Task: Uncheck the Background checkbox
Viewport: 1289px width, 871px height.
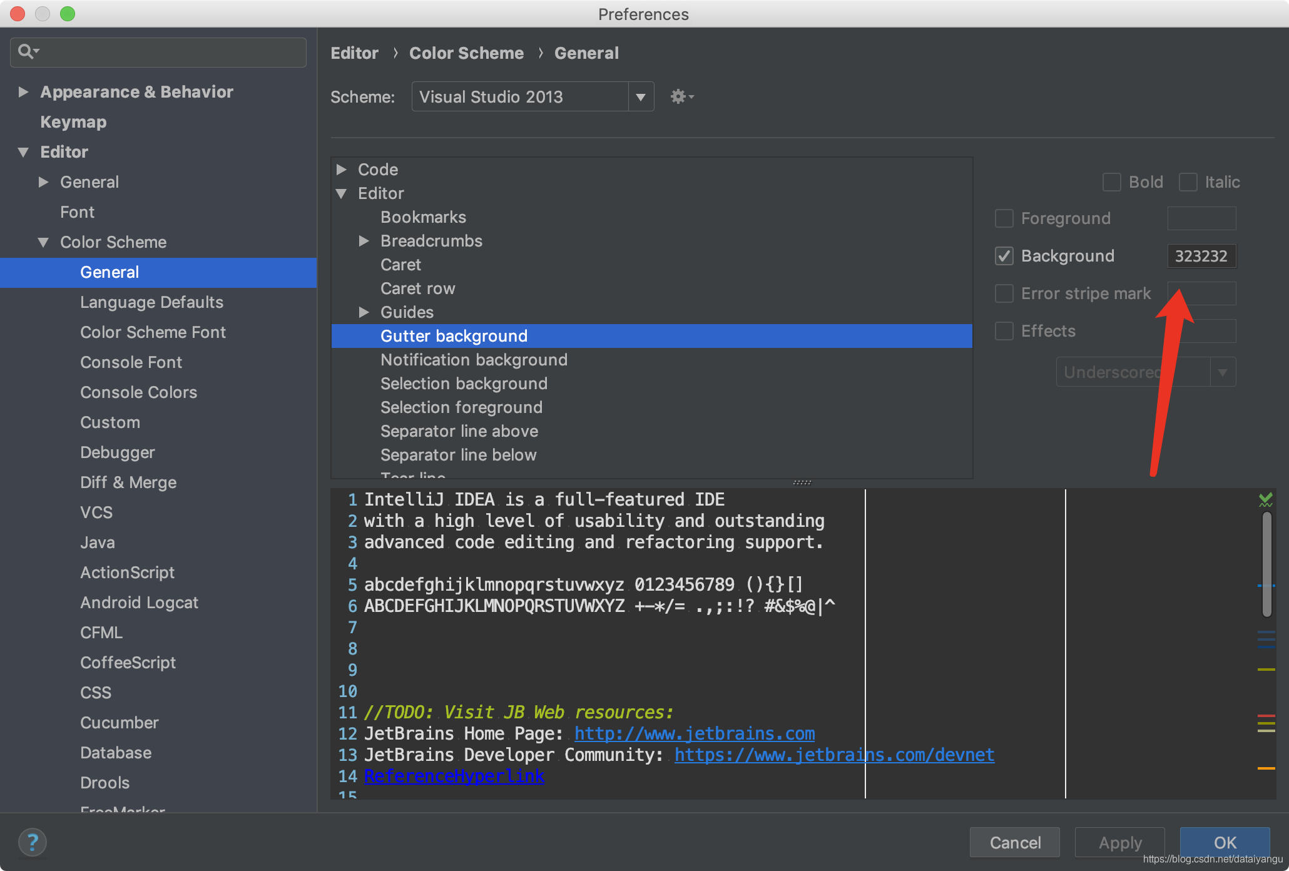Action: (1004, 256)
